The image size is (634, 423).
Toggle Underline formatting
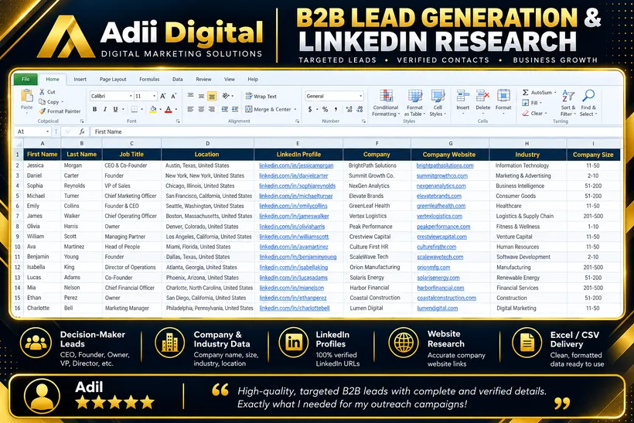coord(116,109)
